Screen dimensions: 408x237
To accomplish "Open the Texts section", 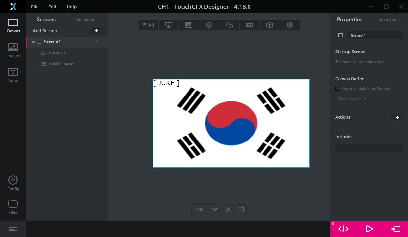I will pyautogui.click(x=13, y=75).
